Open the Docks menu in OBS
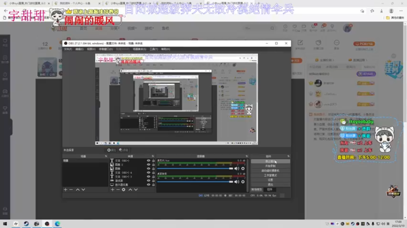 click(x=106, y=49)
